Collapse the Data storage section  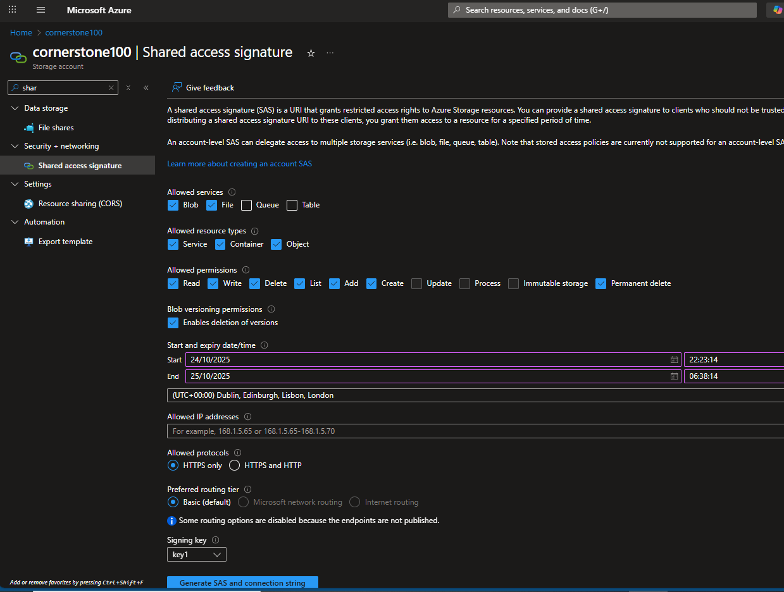coord(15,108)
